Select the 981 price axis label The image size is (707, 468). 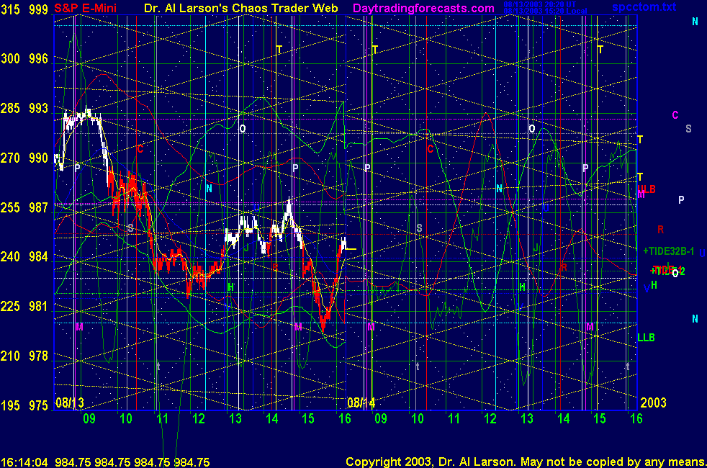pos(38,307)
